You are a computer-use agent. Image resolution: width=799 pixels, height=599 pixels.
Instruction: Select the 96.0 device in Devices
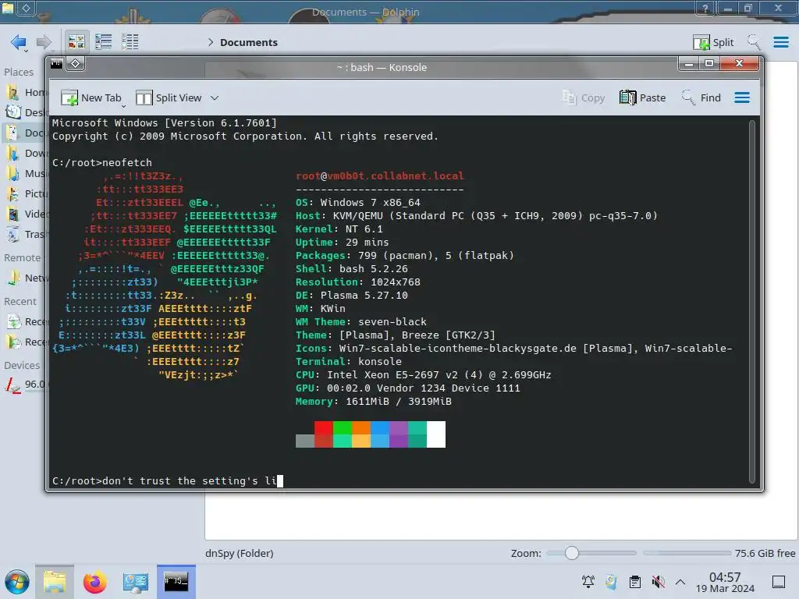pos(24,385)
